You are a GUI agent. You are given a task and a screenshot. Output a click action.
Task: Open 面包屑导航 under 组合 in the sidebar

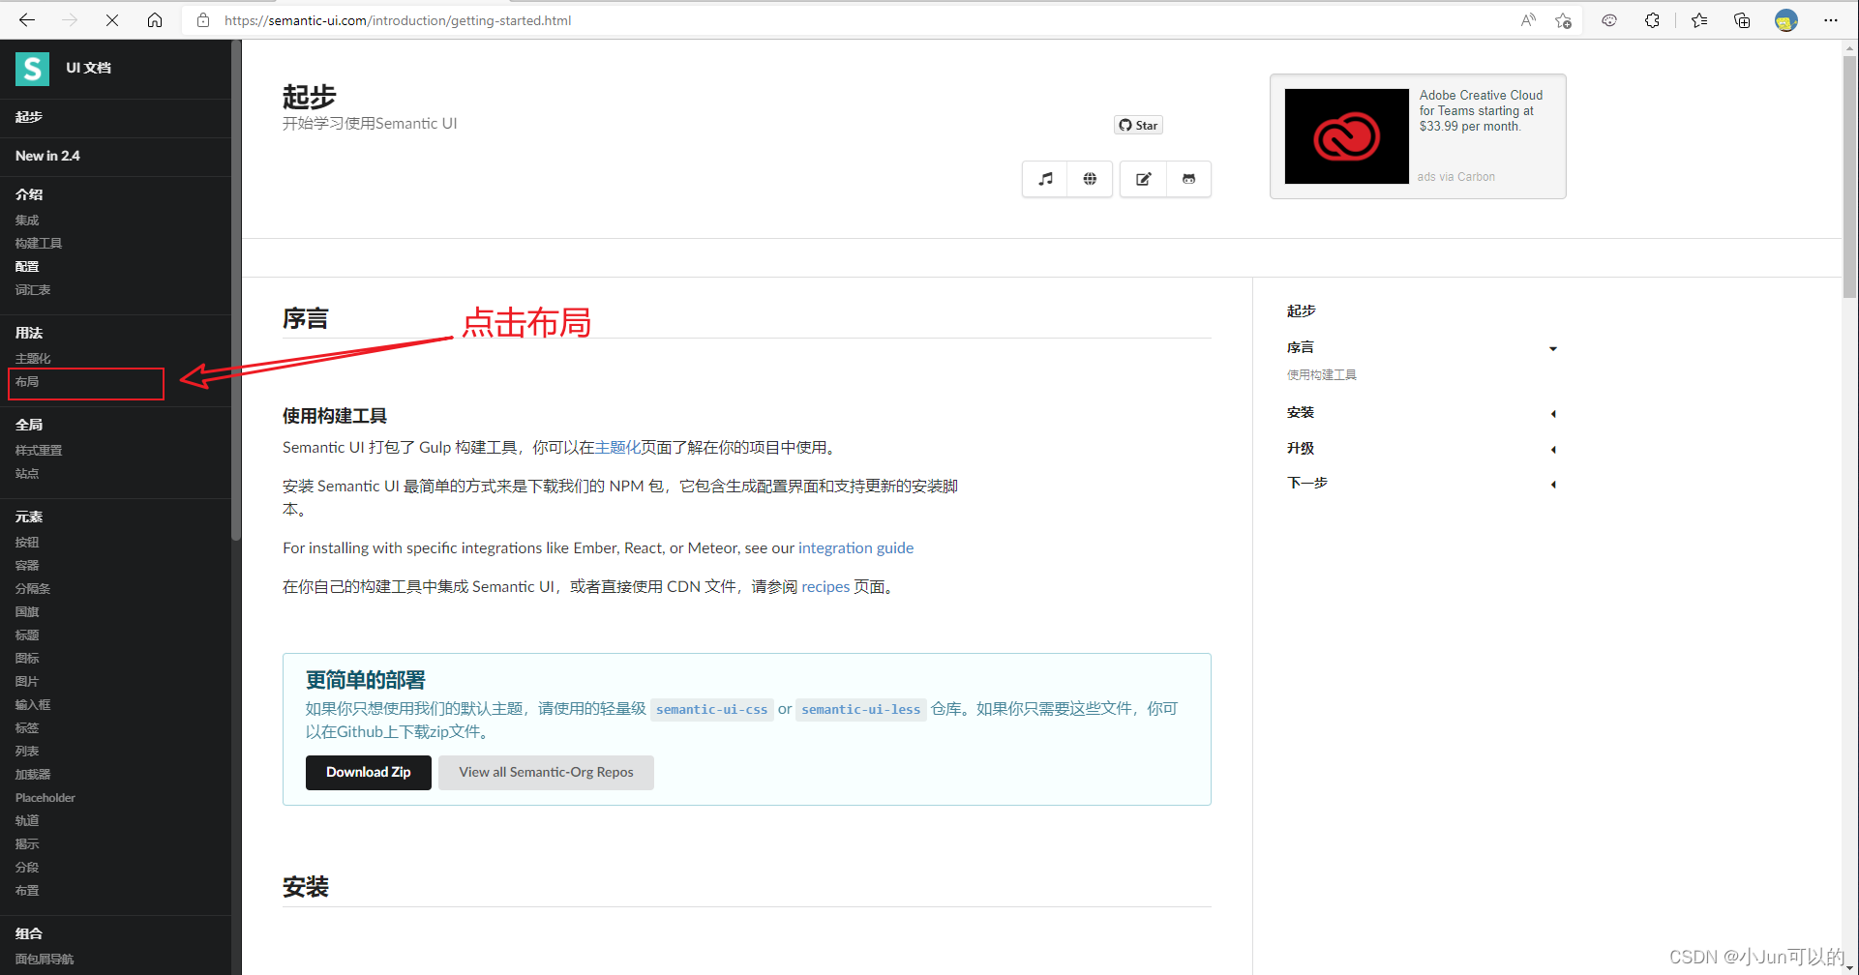tap(45, 960)
